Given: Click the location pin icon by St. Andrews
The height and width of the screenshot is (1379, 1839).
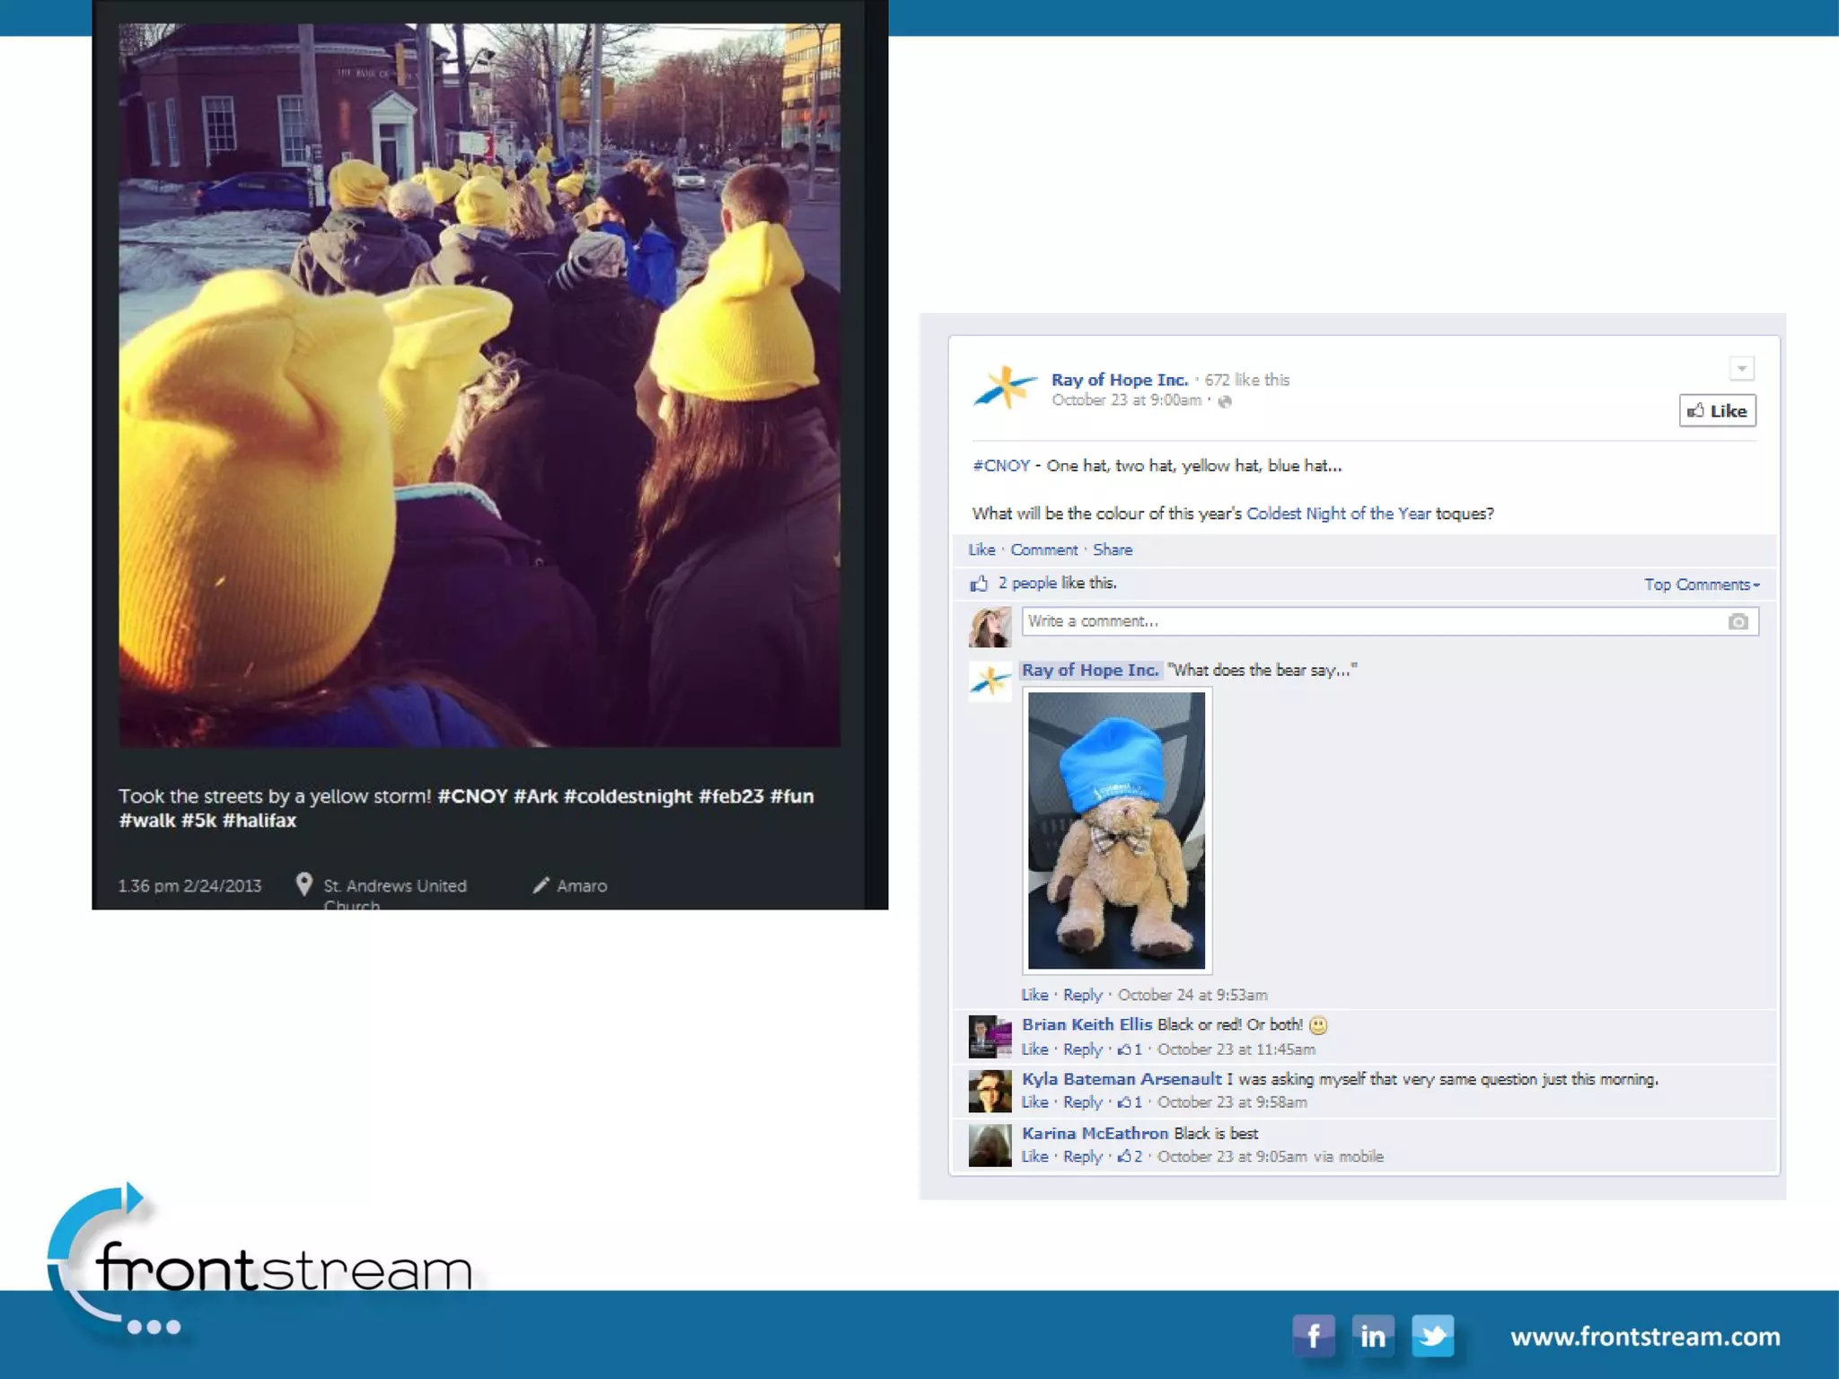Looking at the screenshot, I should (x=304, y=884).
